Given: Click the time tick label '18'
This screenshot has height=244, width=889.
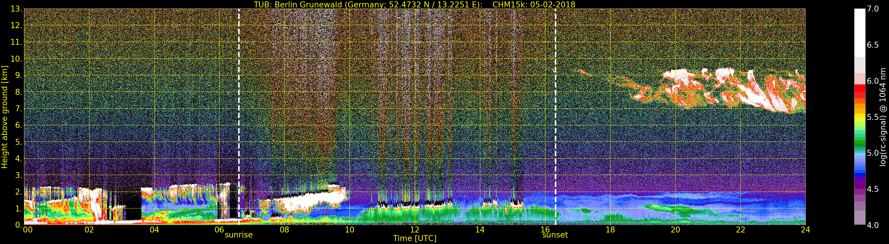Looking at the screenshot, I should point(610,230).
